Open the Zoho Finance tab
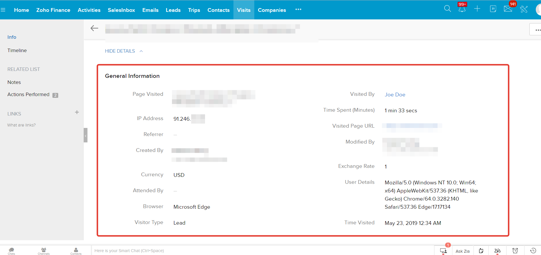 pyautogui.click(x=53, y=10)
